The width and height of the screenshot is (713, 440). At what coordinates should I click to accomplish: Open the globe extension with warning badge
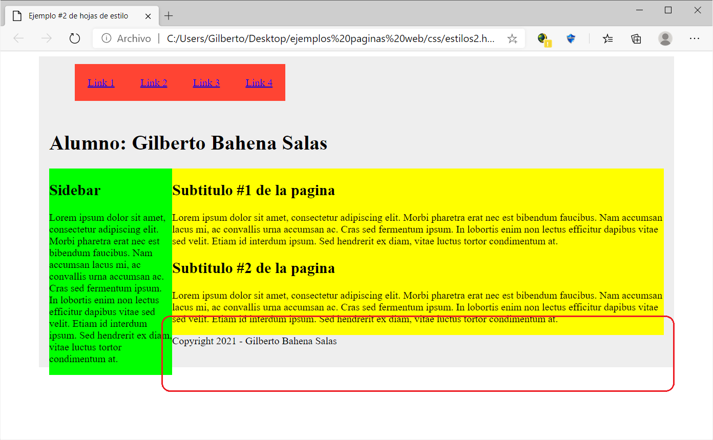click(x=544, y=39)
